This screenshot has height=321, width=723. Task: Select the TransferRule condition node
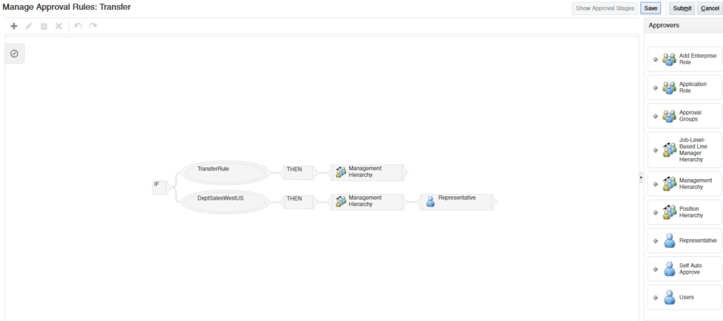point(225,172)
